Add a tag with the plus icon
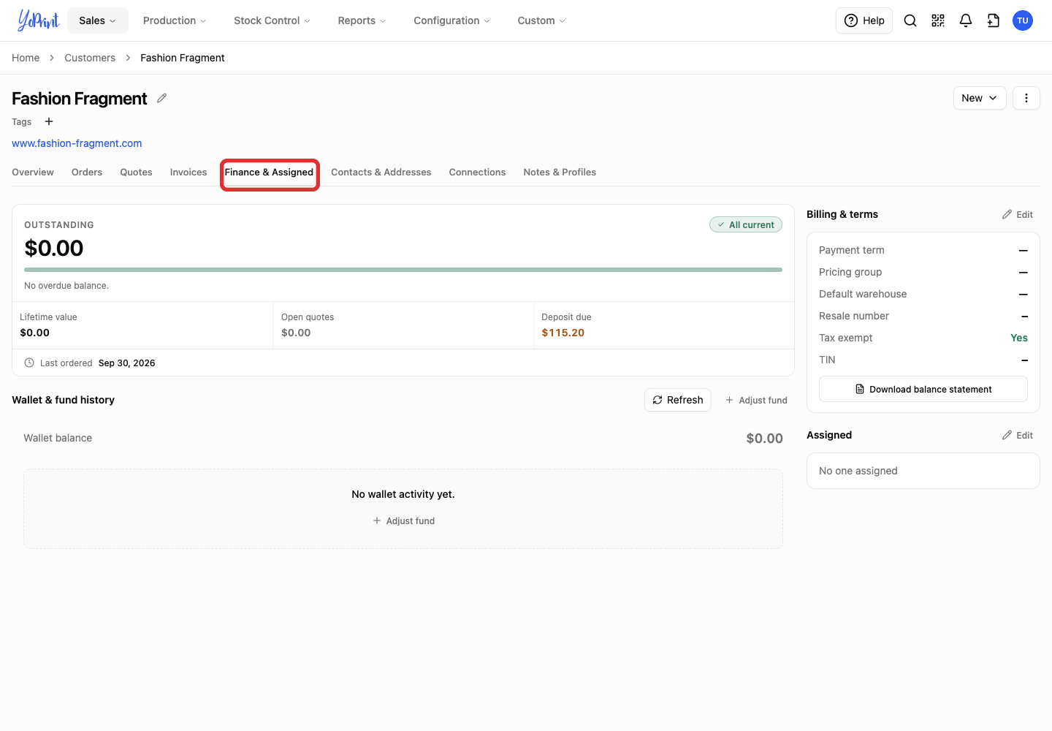This screenshot has height=731, width=1052. click(49, 121)
